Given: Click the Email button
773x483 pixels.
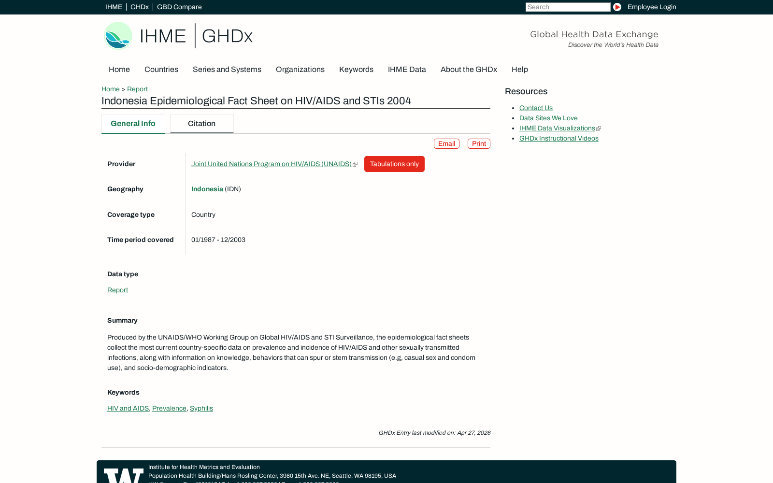Looking at the screenshot, I should [446, 143].
